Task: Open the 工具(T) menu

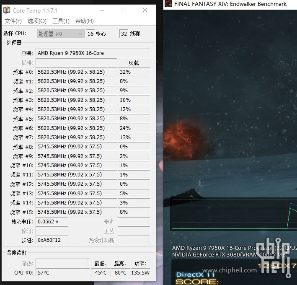Action: (61, 21)
